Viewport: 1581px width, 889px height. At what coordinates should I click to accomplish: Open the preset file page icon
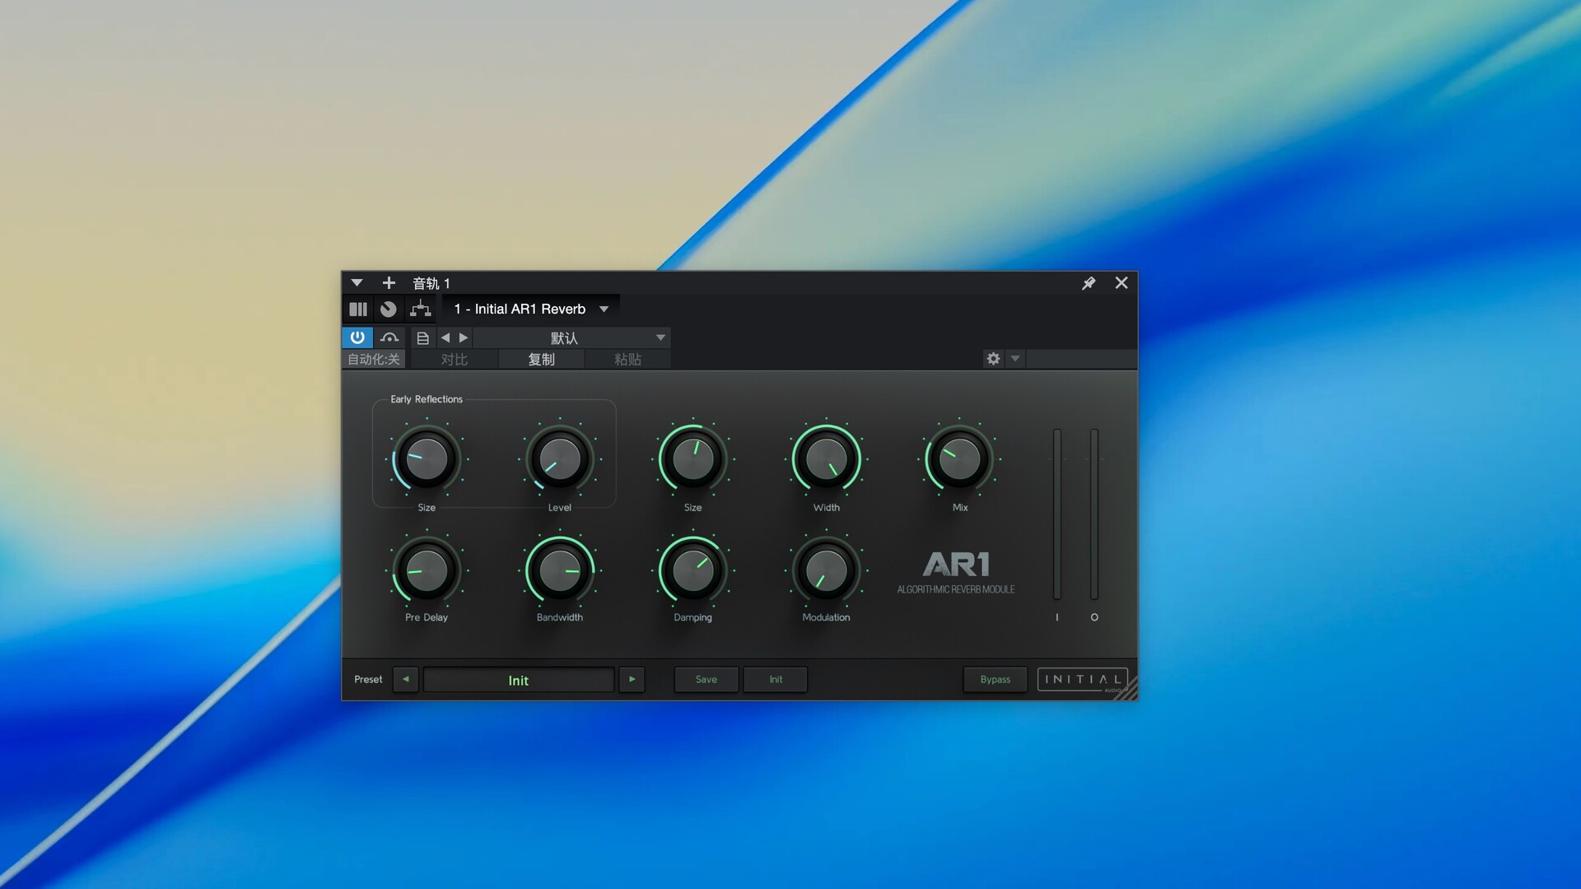(422, 337)
